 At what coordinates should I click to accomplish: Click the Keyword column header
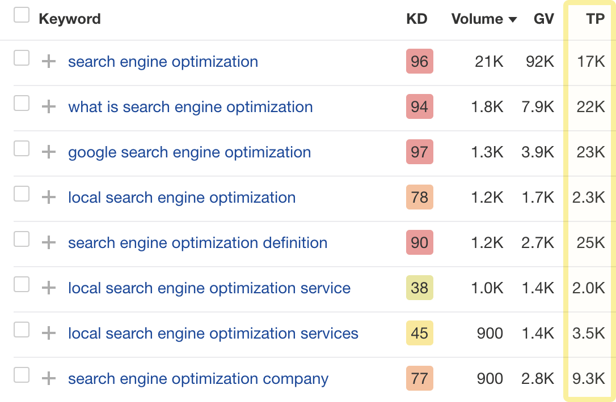coord(70,19)
